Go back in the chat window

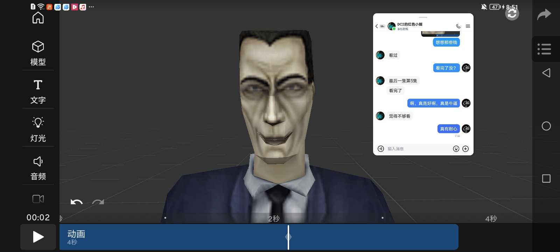click(x=377, y=26)
